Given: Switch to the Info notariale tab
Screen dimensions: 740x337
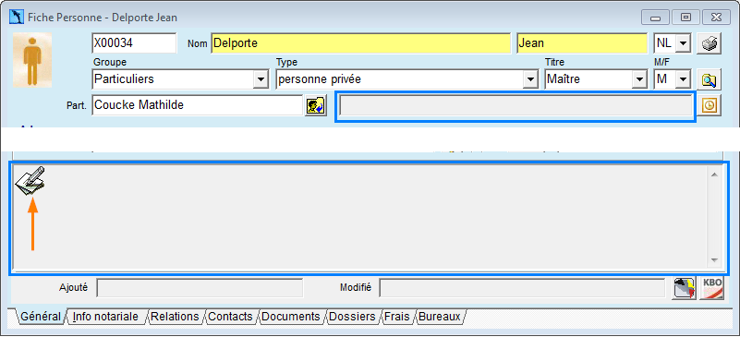Looking at the screenshot, I should click(x=105, y=317).
